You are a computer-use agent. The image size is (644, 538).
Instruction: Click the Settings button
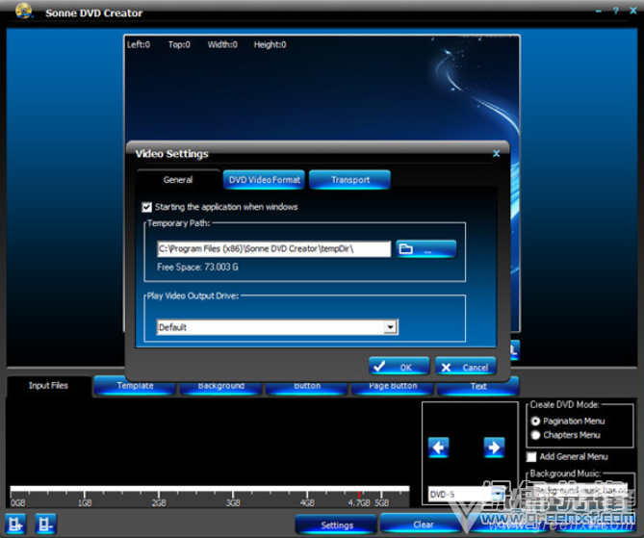tap(336, 525)
